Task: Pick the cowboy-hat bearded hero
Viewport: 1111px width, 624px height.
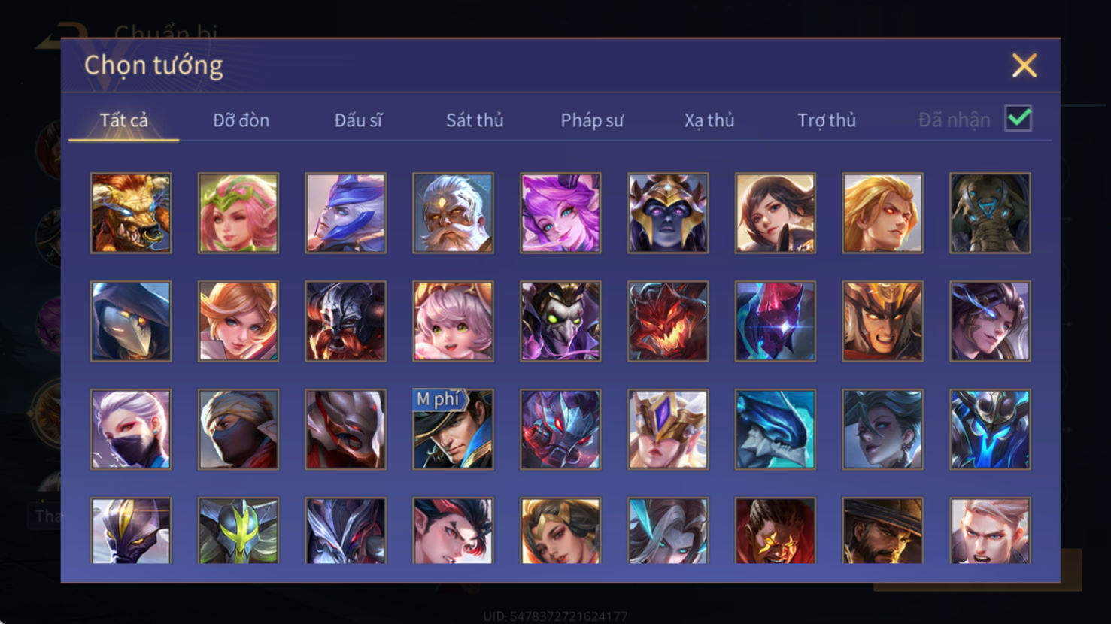Action: tap(882, 531)
